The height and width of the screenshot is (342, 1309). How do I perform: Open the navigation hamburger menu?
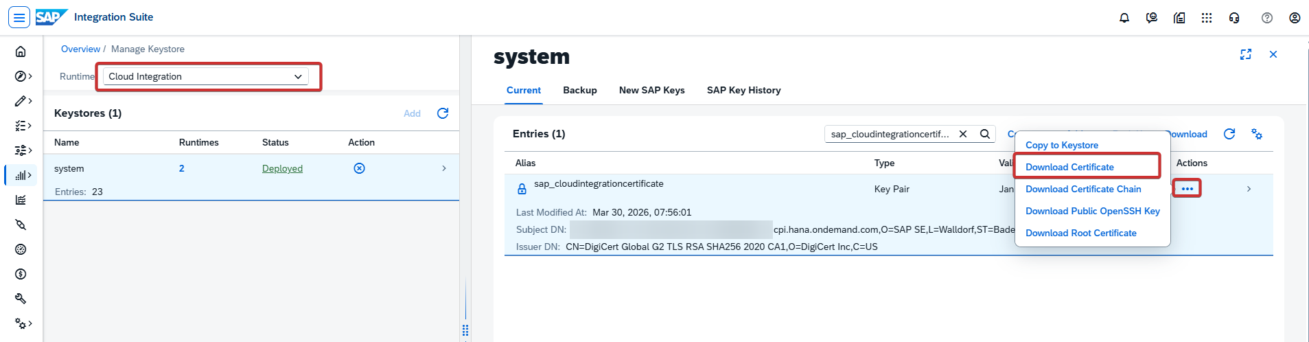[x=19, y=17]
